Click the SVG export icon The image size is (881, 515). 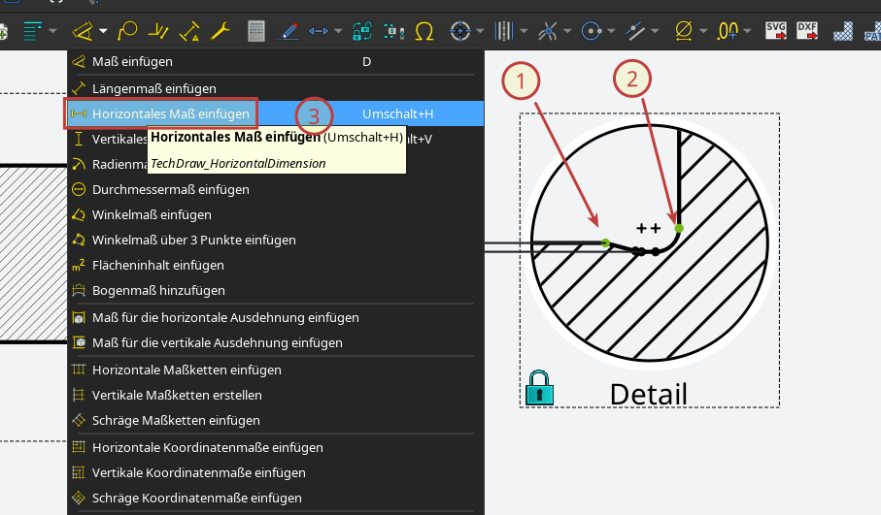(776, 30)
